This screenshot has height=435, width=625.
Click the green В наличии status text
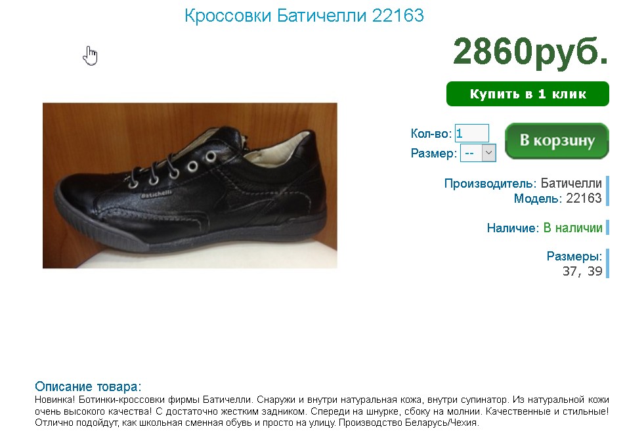tap(572, 228)
